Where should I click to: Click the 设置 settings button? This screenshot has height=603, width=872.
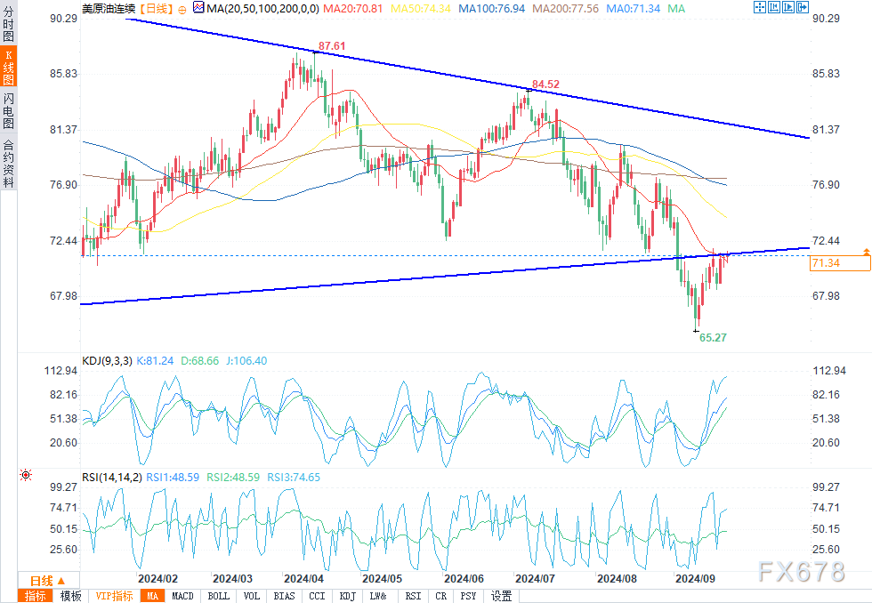click(502, 597)
